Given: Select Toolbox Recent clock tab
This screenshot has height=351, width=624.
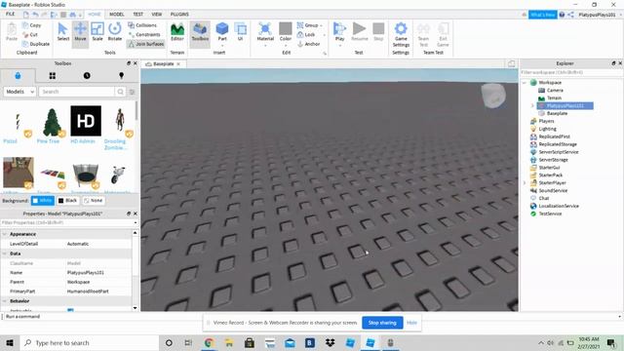Looking at the screenshot, I should 87,76.
